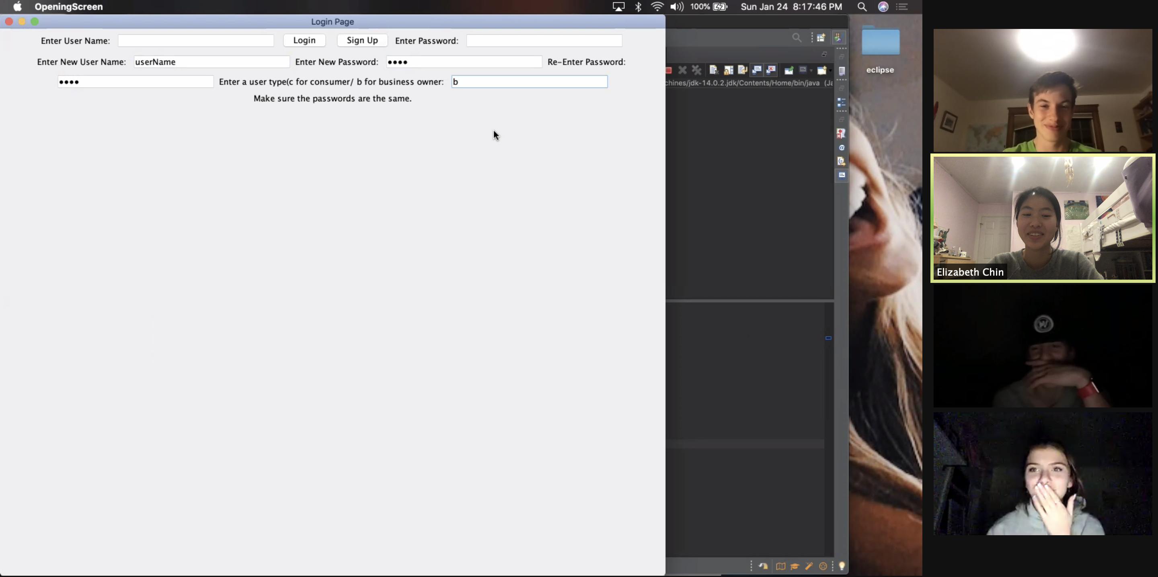Image resolution: width=1158 pixels, height=577 pixels.
Task: Select the Java perspective button
Action: [x=839, y=38]
